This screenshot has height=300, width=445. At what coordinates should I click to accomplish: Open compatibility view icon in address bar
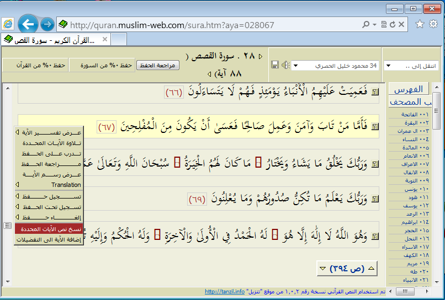point(384,25)
